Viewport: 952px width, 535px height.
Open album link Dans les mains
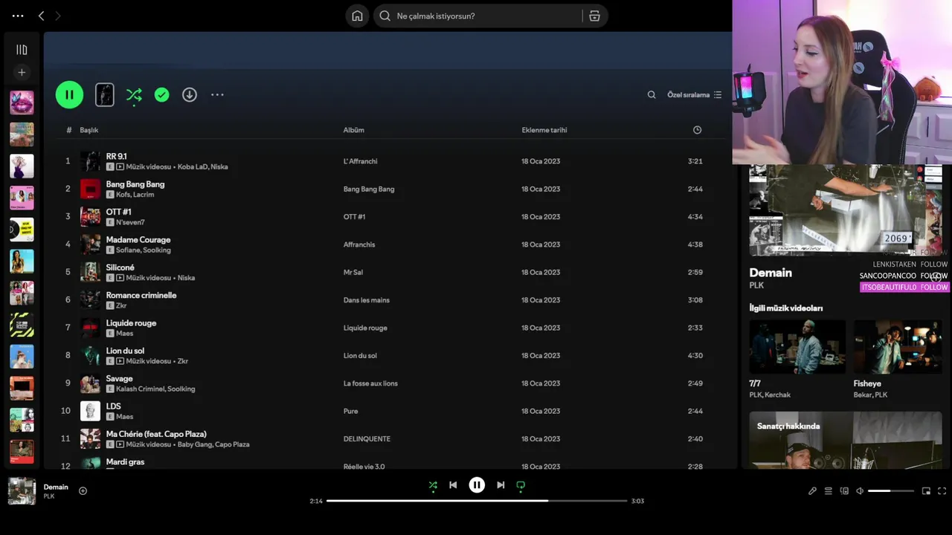click(367, 300)
